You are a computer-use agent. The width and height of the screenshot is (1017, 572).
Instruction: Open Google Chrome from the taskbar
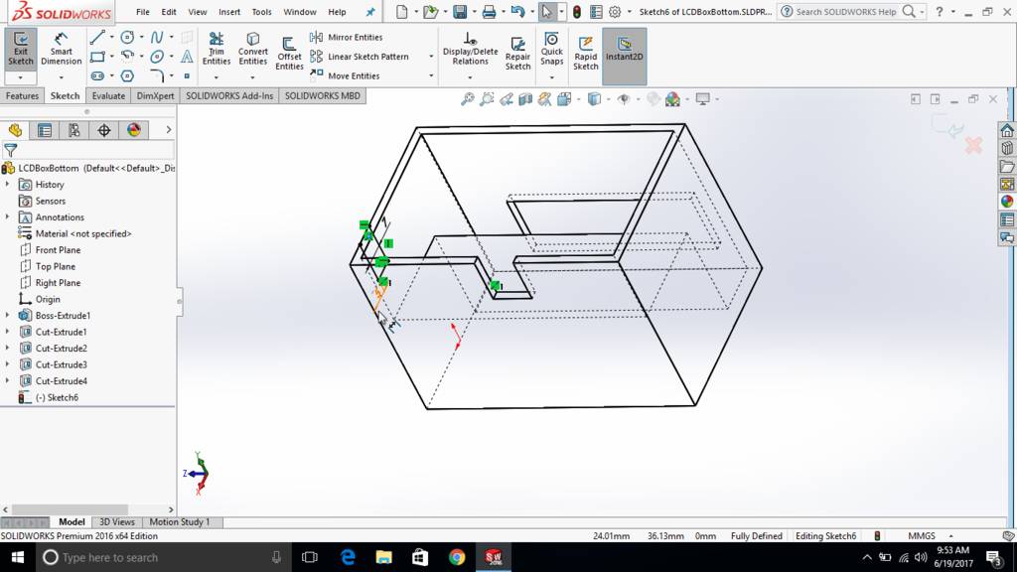coord(457,557)
